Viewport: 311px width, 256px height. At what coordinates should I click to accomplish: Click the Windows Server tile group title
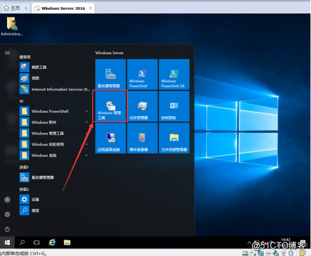coord(109,53)
